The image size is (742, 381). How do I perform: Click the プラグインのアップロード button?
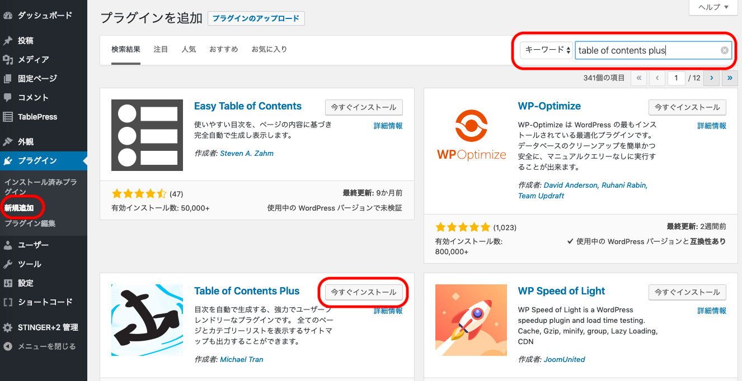[256, 18]
